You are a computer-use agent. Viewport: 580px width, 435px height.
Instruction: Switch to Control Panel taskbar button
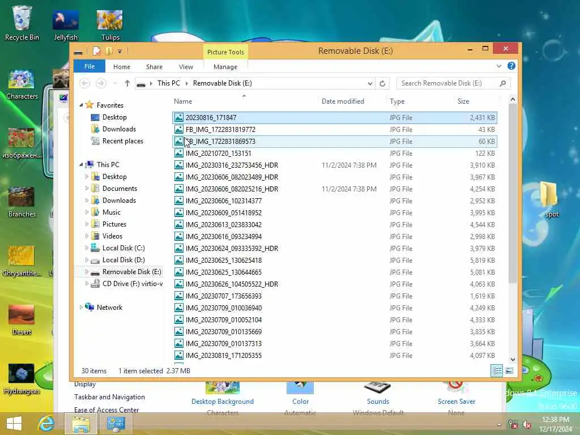[116, 424]
